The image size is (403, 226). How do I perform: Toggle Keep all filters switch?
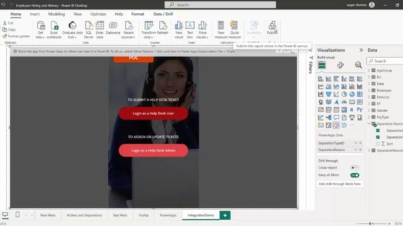click(x=355, y=175)
